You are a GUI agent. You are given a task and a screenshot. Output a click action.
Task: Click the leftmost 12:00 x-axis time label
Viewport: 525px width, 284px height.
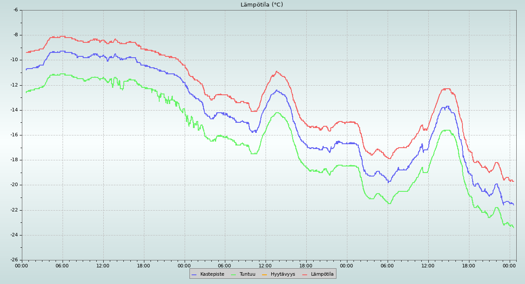103,266
